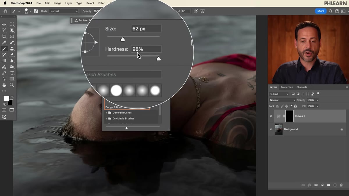Select the Zoom tool
The height and width of the screenshot is (196, 349).
pos(12,85)
